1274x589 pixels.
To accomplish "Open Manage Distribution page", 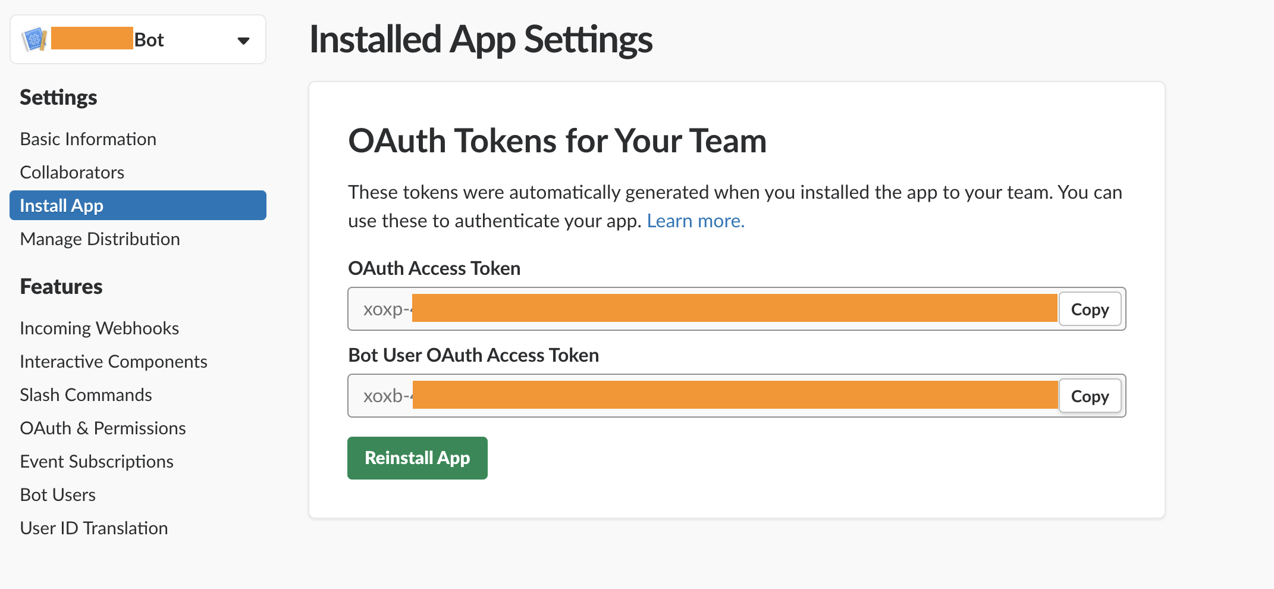I will pyautogui.click(x=100, y=239).
